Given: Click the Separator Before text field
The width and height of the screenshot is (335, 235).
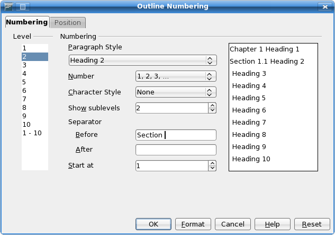Looking at the screenshot, I should pos(175,135).
